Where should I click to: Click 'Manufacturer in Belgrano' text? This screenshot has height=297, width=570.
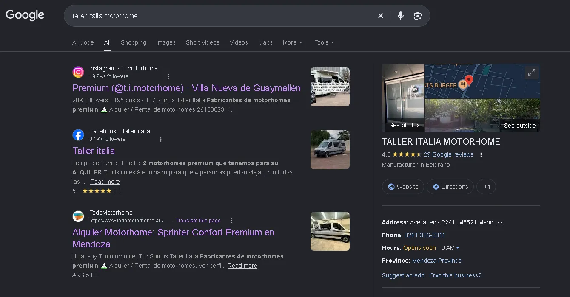coord(416,165)
